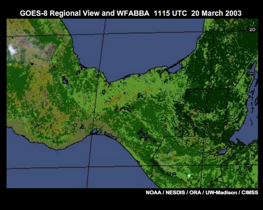Click the "NESDIS" credit text
Image resolution: width=263 pixels, height=210 pixels.
pos(175,193)
